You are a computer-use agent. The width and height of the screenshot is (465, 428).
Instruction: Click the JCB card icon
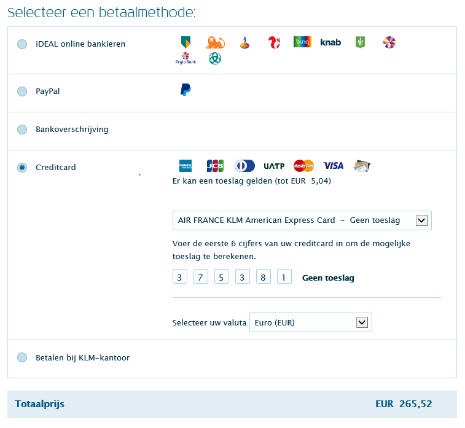215,166
